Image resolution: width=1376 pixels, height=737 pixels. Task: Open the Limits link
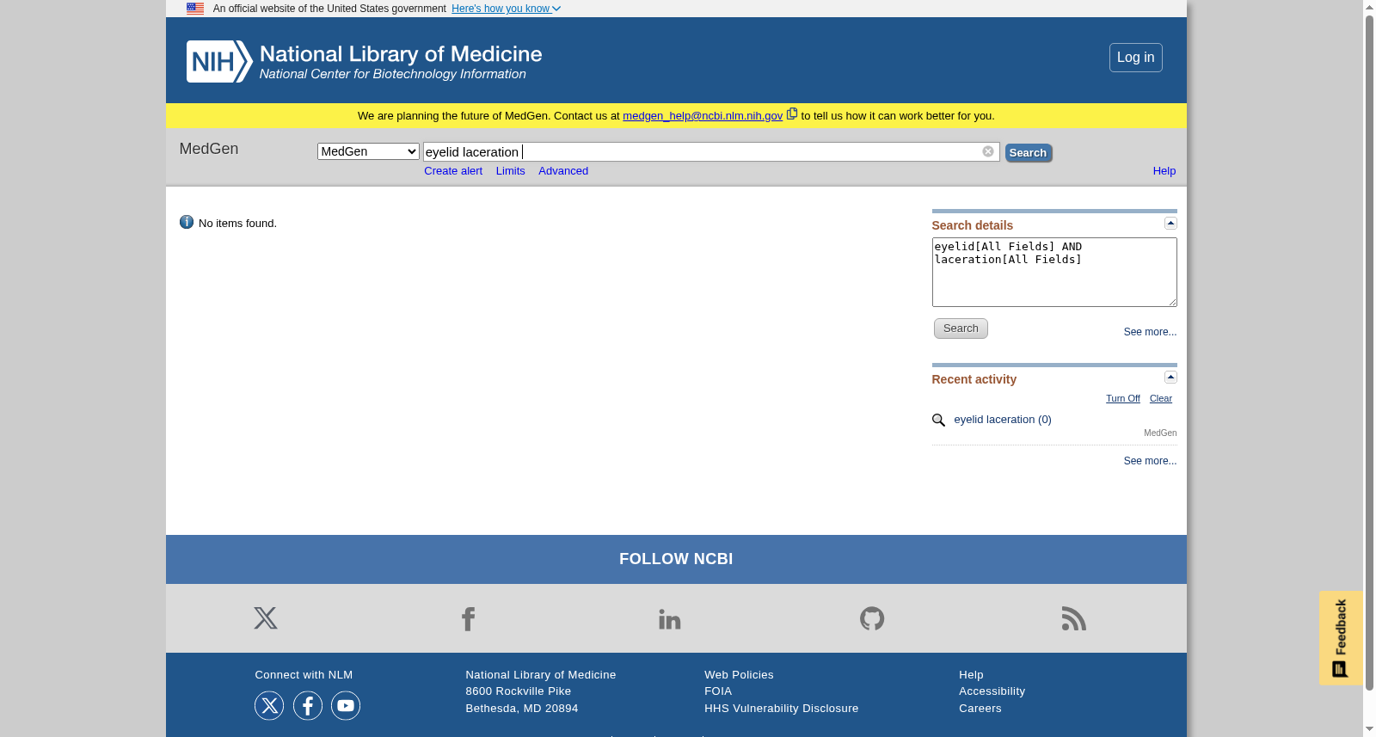[x=510, y=171]
